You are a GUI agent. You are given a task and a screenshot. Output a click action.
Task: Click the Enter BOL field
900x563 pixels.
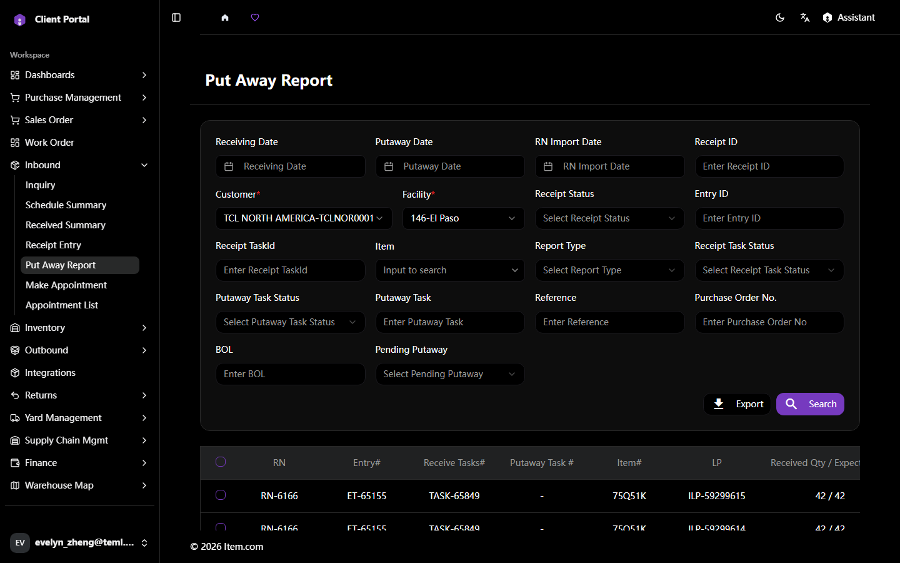pos(290,374)
